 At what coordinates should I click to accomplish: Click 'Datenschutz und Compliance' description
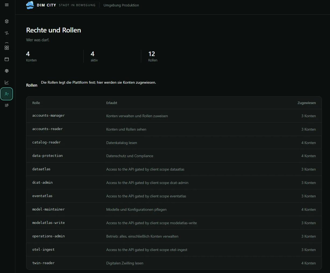point(130,156)
